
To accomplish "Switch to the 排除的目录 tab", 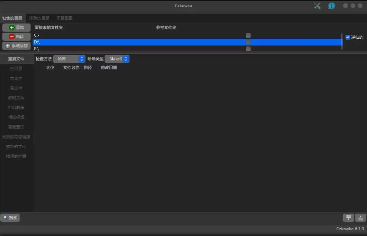I will [x=39, y=18].
